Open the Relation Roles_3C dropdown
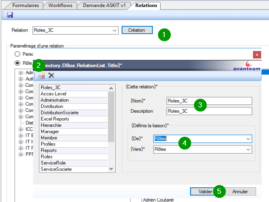Image resolution: width=269 pixels, height=202 pixels. 114,30
